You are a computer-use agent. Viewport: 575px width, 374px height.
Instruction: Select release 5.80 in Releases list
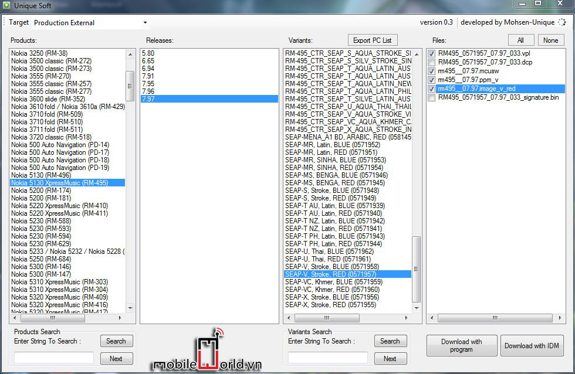click(209, 53)
